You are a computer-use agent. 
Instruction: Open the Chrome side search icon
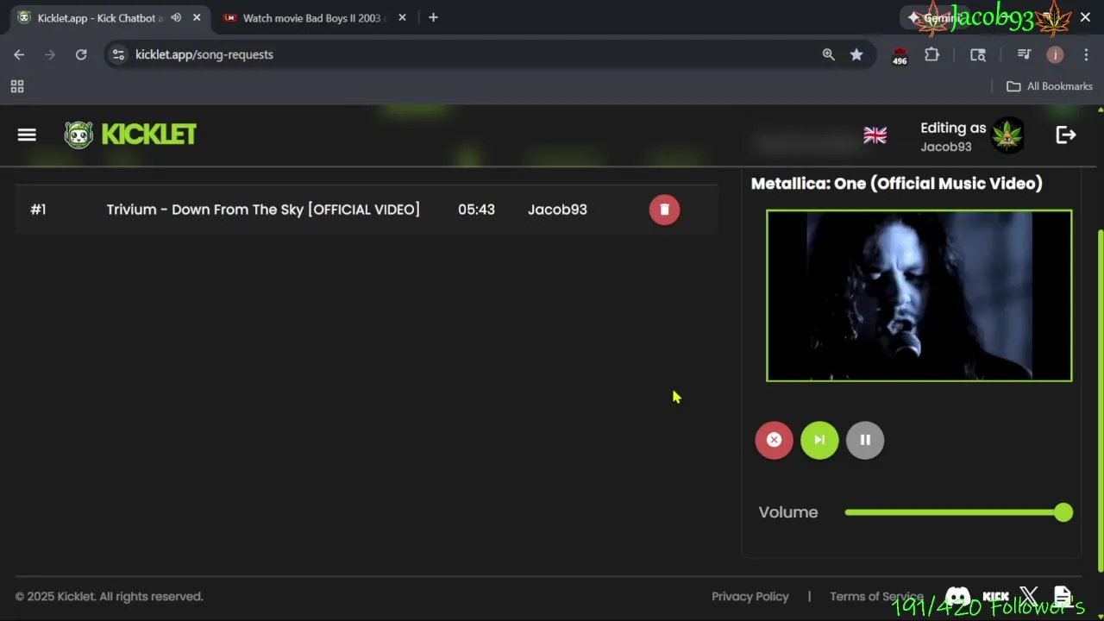coord(978,54)
